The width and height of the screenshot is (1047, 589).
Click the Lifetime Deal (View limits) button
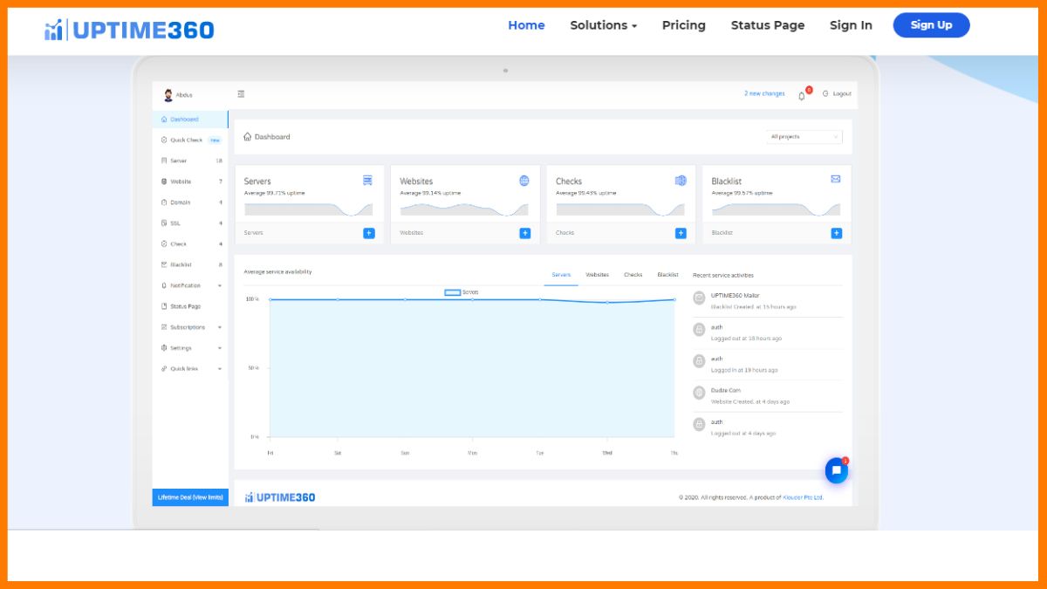[190, 497]
